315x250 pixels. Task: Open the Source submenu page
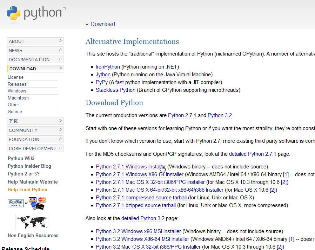click(x=15, y=111)
